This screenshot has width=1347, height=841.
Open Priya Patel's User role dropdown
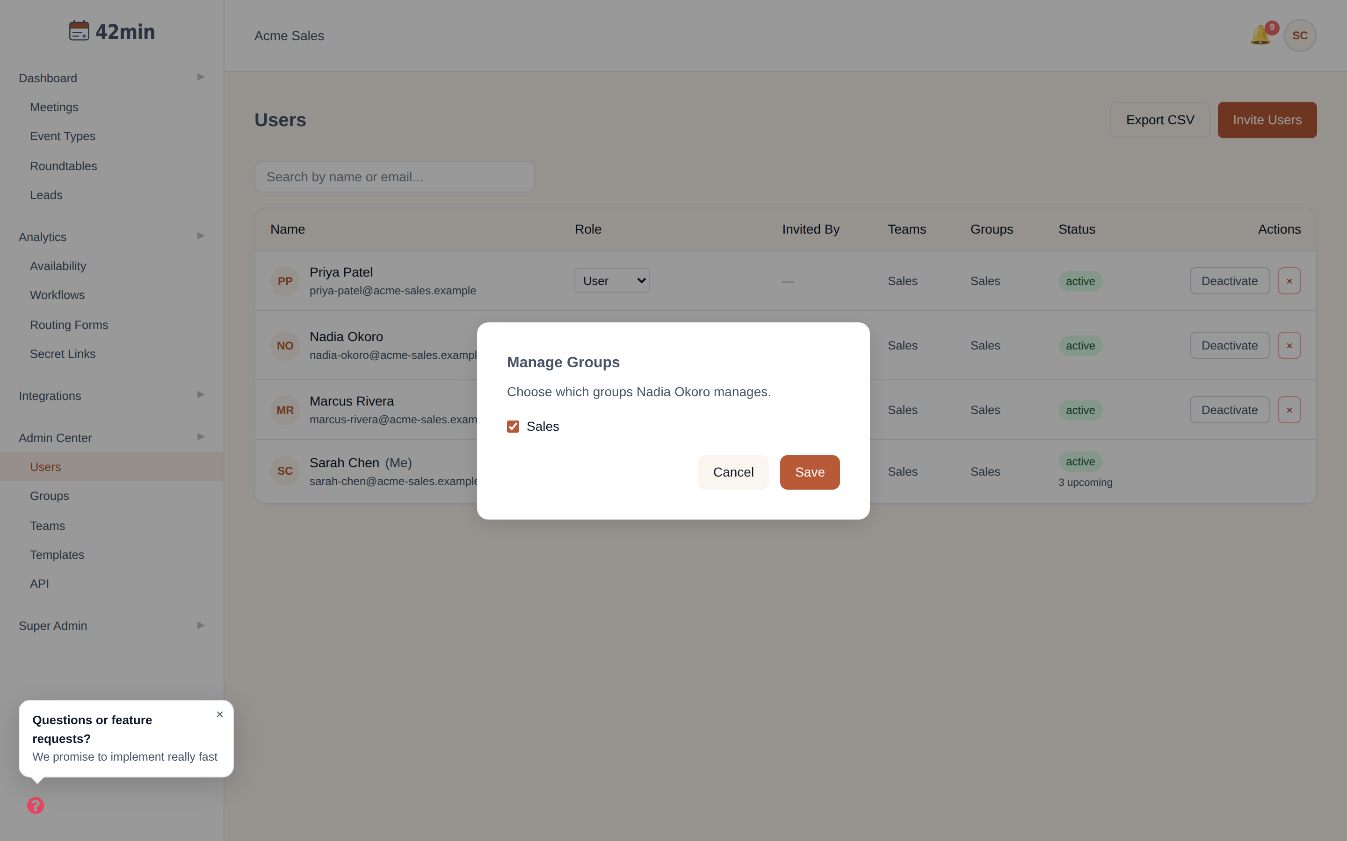tap(612, 281)
